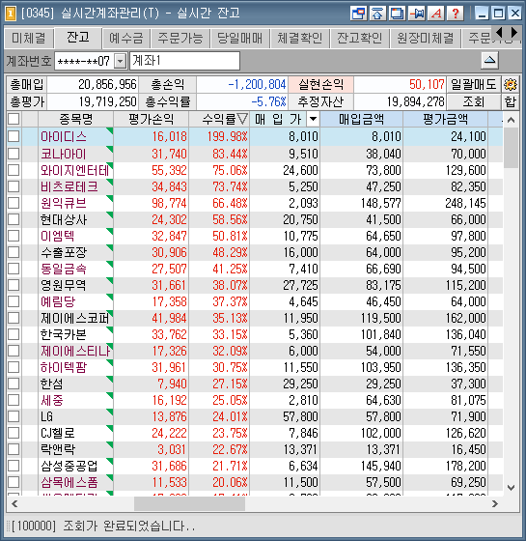The image size is (526, 541).
Task: Click the settings gear icon beside 일괄매도
Action: tap(511, 85)
